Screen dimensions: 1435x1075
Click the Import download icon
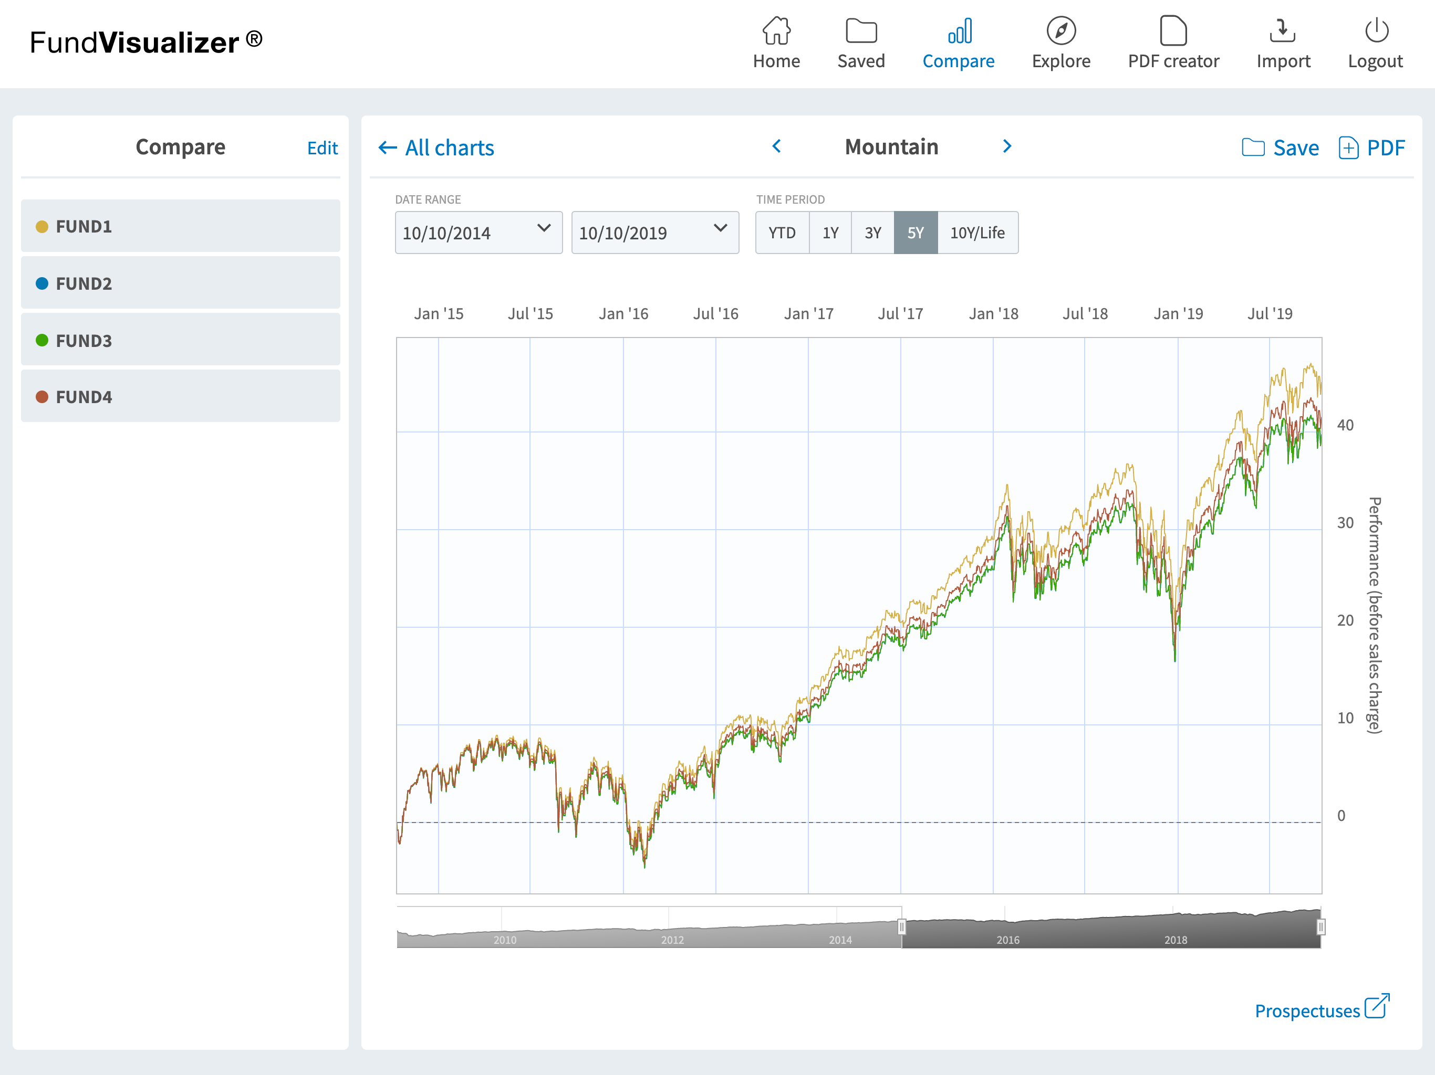click(x=1283, y=30)
